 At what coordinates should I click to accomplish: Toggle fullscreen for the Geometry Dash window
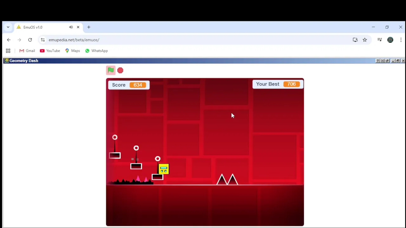(382, 61)
